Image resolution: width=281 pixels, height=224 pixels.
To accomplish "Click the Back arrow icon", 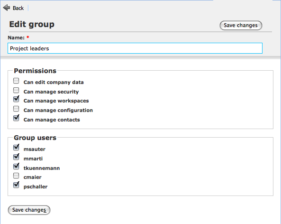I will pyautogui.click(x=7, y=8).
